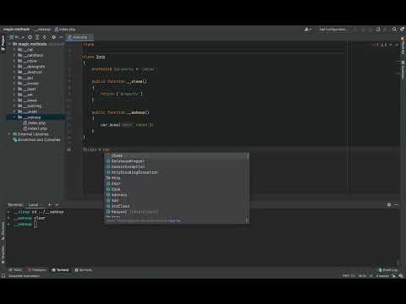Expand the __callStatic folder
Image resolution: width=406 pixels, height=304 pixels.
[14, 56]
